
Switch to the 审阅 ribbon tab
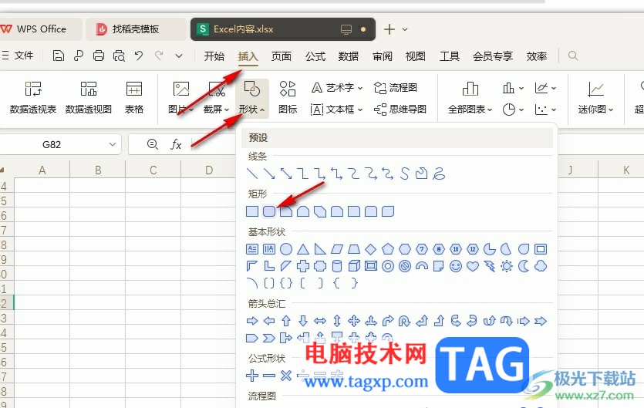382,56
